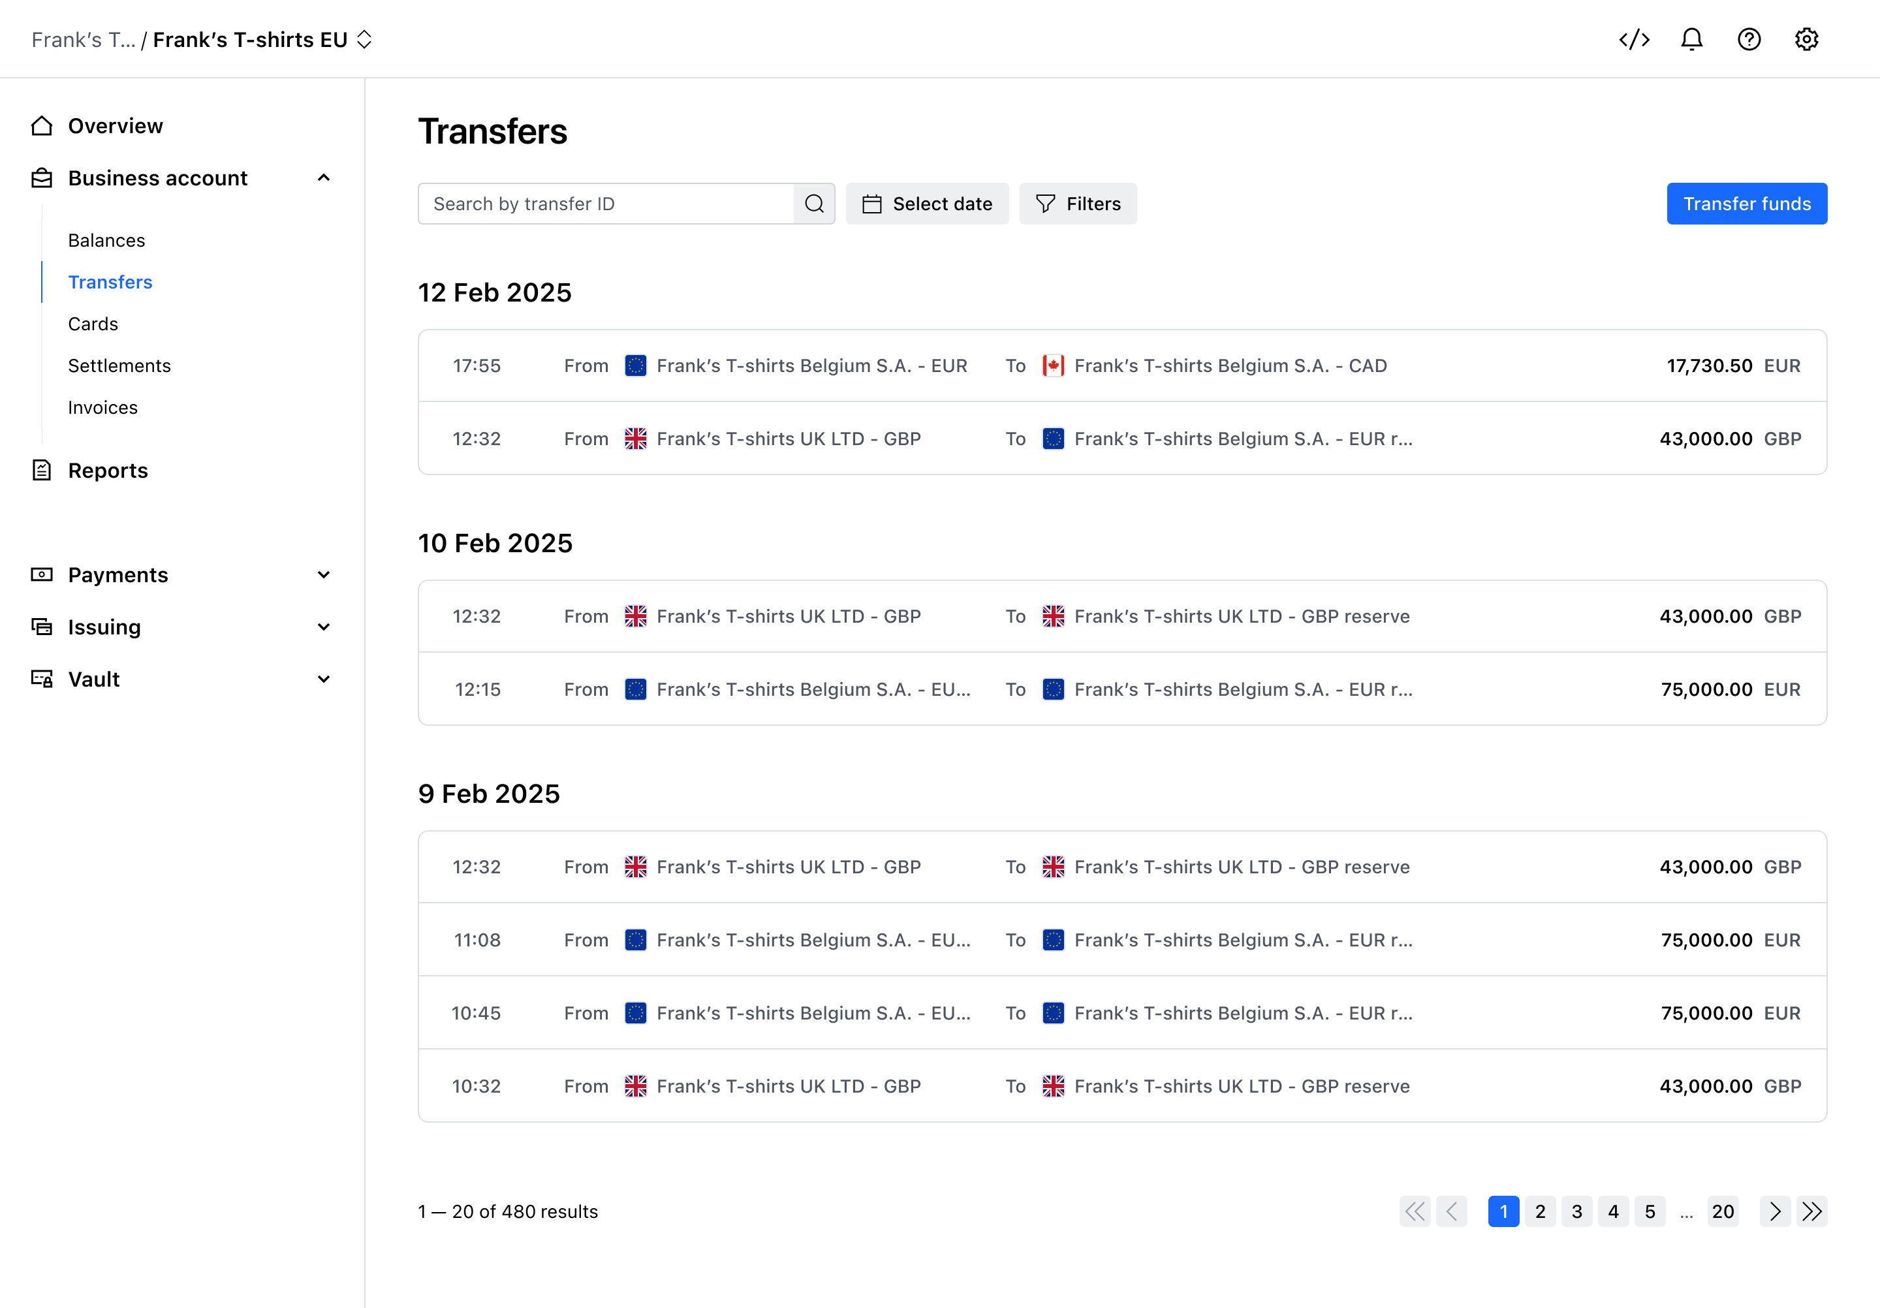Click the Vault lock icon in sidebar
This screenshot has width=1880, height=1308.
pos(42,679)
